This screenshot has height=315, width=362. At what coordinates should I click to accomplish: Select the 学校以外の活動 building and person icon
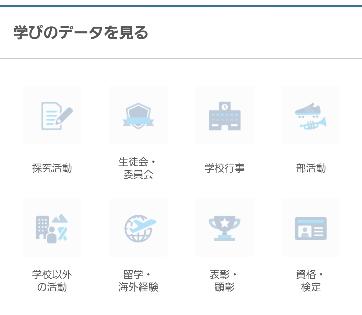click(52, 227)
